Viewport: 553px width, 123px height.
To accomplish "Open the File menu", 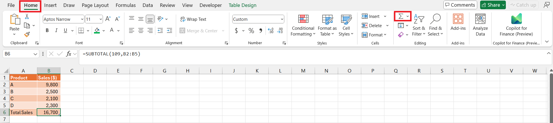I will coord(11,5).
